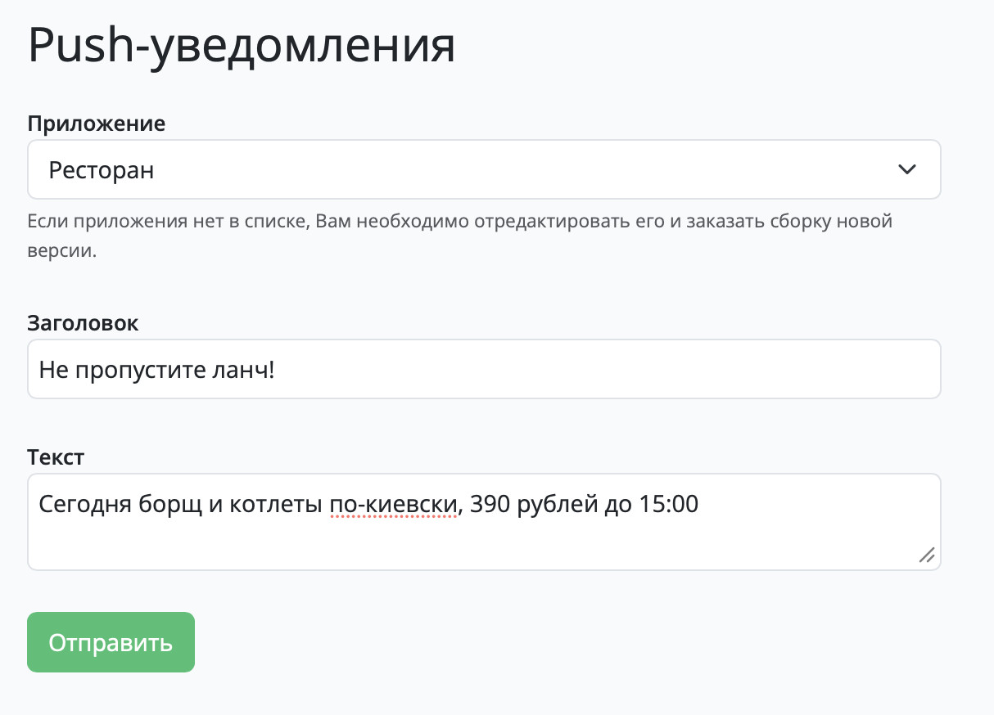Place the cursor after 15:00 in the message text
Image resolution: width=994 pixels, height=715 pixels.
(x=699, y=505)
